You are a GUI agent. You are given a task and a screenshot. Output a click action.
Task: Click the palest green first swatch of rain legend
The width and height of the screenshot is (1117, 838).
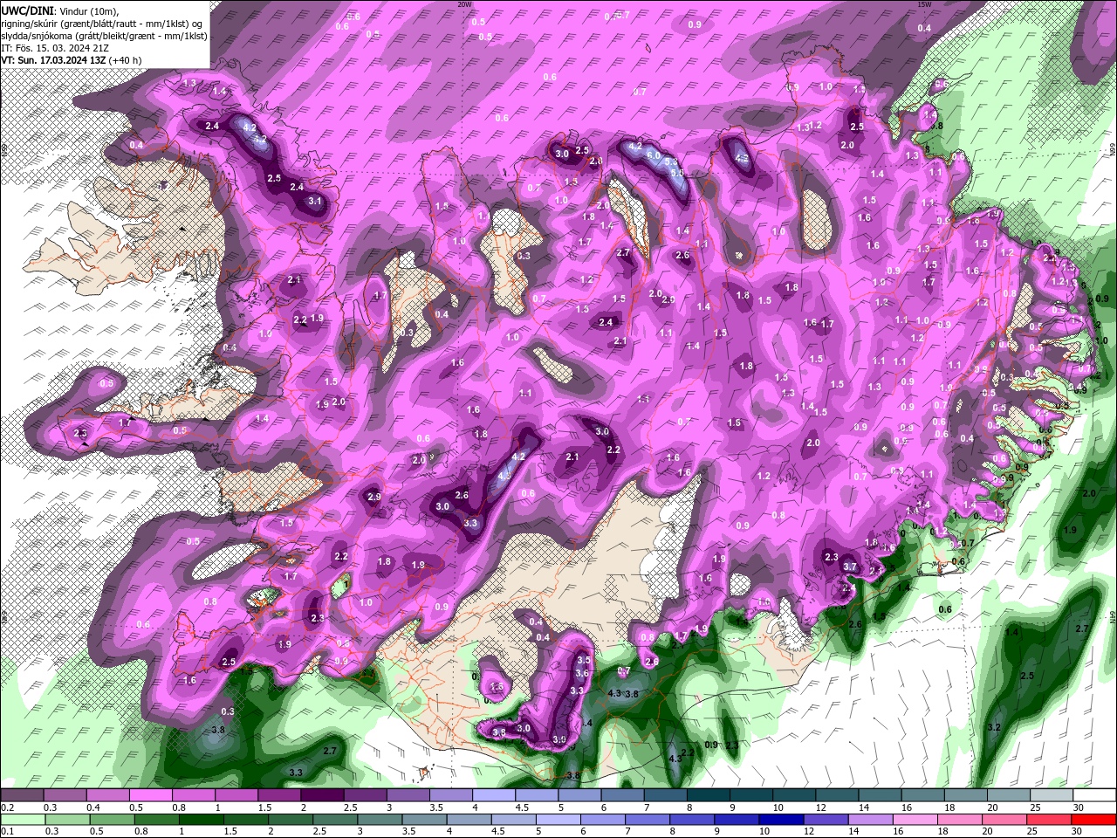(x=22, y=820)
